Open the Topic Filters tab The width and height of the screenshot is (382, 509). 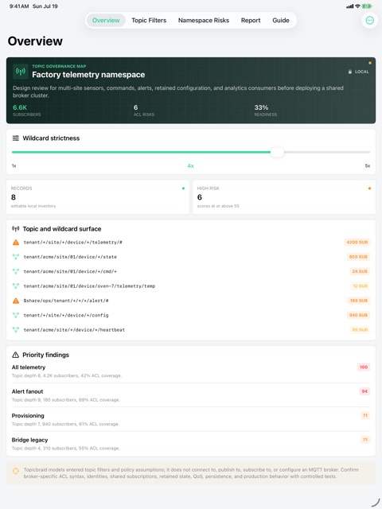(x=149, y=21)
